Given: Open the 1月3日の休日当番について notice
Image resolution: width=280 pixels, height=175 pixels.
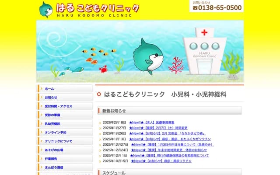Looking at the screenshot, I should click(172, 145).
